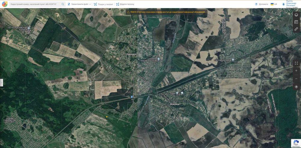Click the Пошук у геозоні button
The image size is (301, 148).
point(103,4)
